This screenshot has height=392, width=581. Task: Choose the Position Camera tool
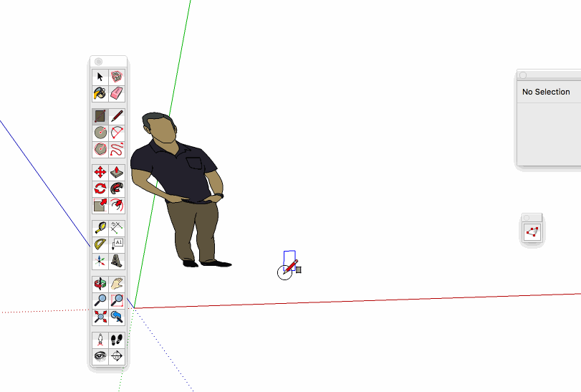click(100, 340)
